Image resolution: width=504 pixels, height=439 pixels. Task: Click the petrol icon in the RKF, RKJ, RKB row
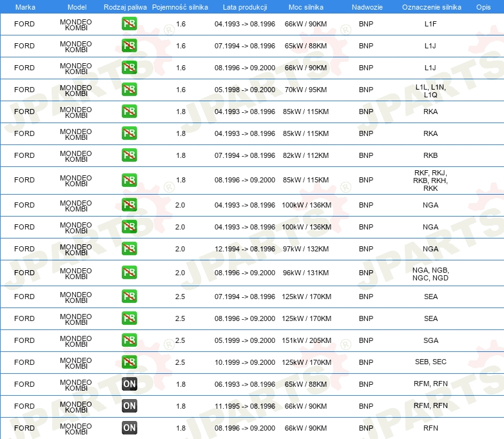(x=129, y=180)
